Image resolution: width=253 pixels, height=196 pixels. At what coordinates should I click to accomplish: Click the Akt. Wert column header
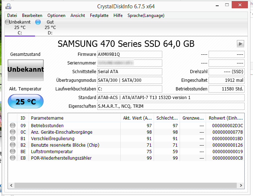137,118
